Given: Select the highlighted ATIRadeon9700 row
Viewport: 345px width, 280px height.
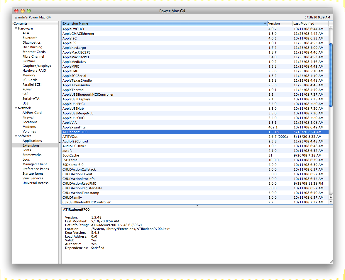Looking at the screenshot, I should [x=195, y=132].
